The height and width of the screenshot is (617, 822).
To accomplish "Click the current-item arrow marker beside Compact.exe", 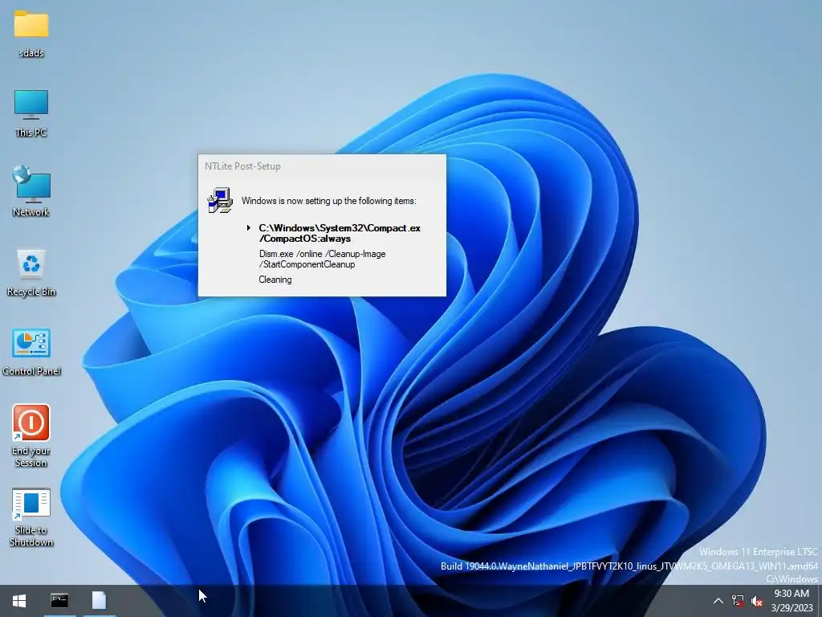I will pyautogui.click(x=249, y=228).
